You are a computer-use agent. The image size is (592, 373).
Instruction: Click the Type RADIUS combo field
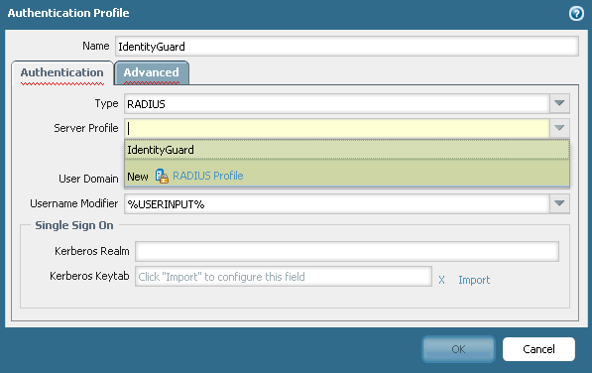pos(336,104)
